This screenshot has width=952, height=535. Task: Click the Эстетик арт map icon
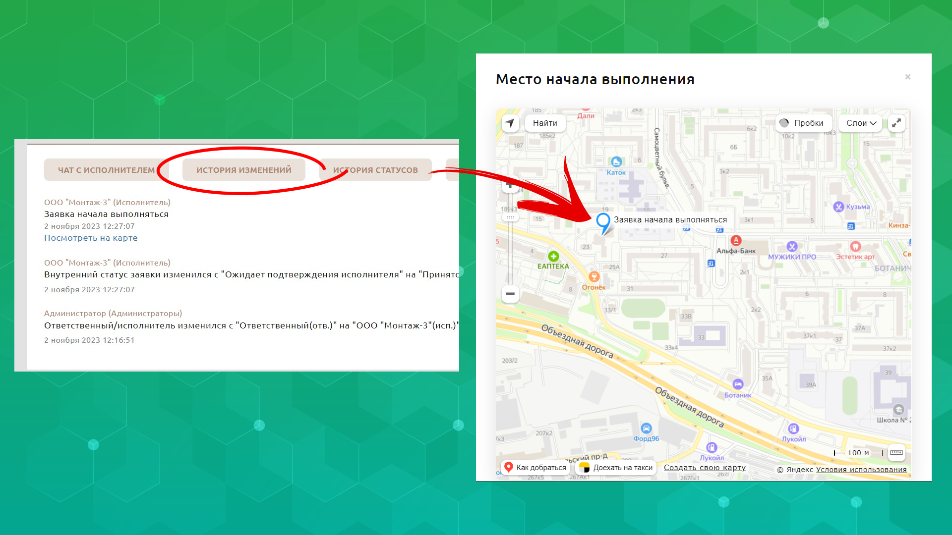[855, 246]
